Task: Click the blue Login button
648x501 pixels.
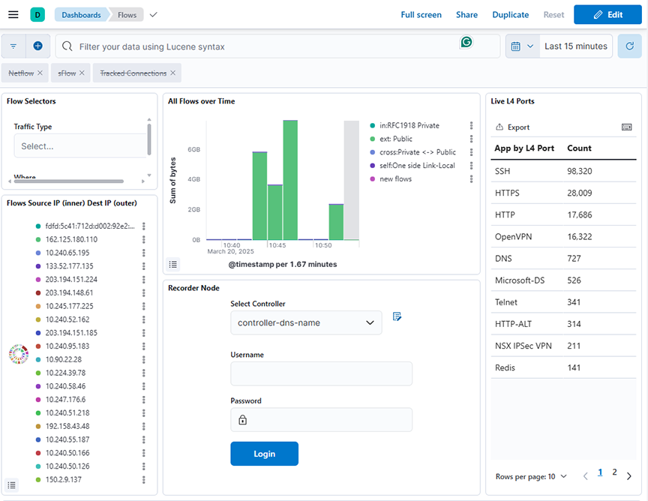Action: point(264,454)
